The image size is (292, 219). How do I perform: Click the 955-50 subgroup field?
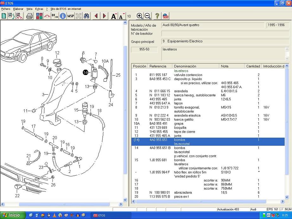(144, 49)
